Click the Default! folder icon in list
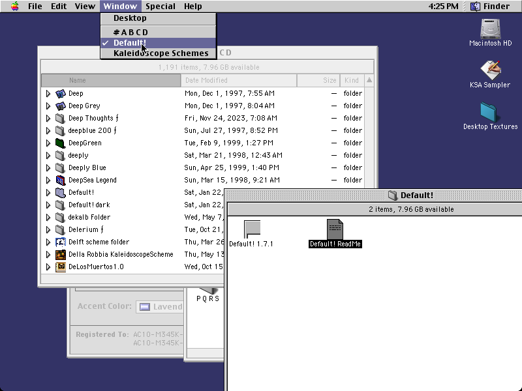Viewport: 522px width, 391px height. tap(60, 192)
